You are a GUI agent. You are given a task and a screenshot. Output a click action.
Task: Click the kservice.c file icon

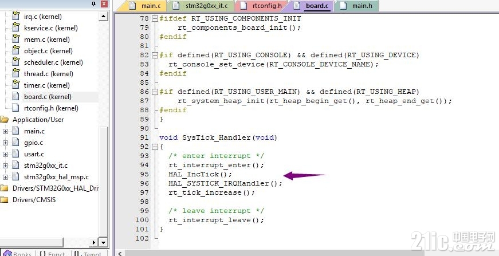tap(16, 27)
